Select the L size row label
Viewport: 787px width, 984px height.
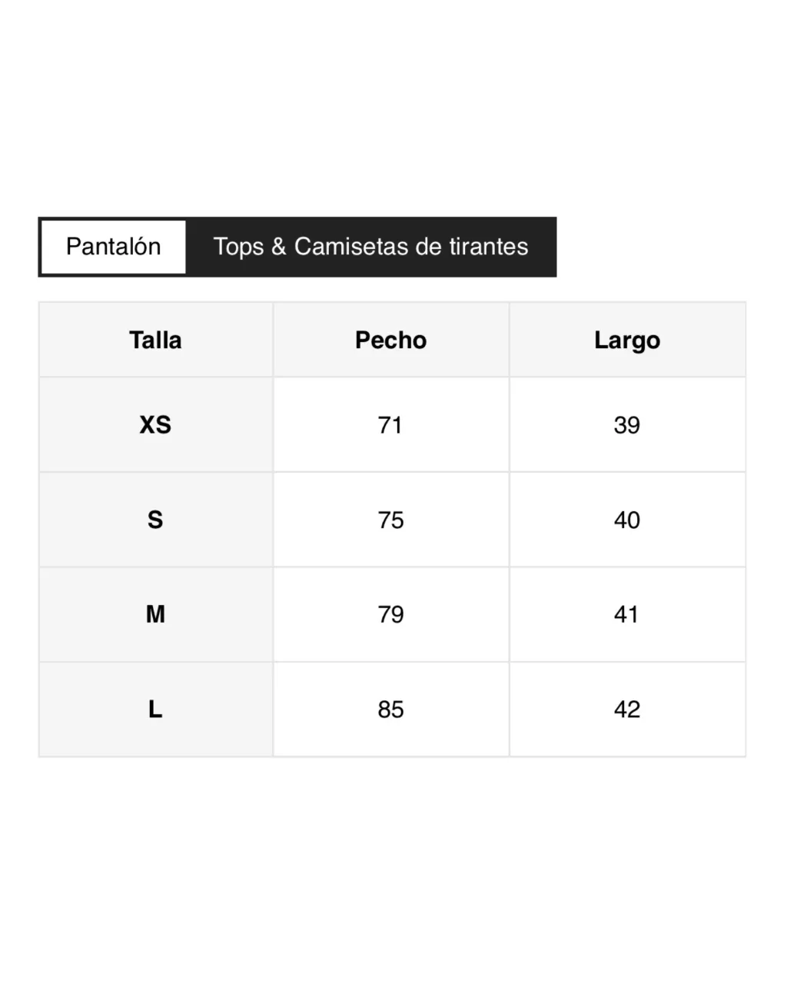pos(155,709)
